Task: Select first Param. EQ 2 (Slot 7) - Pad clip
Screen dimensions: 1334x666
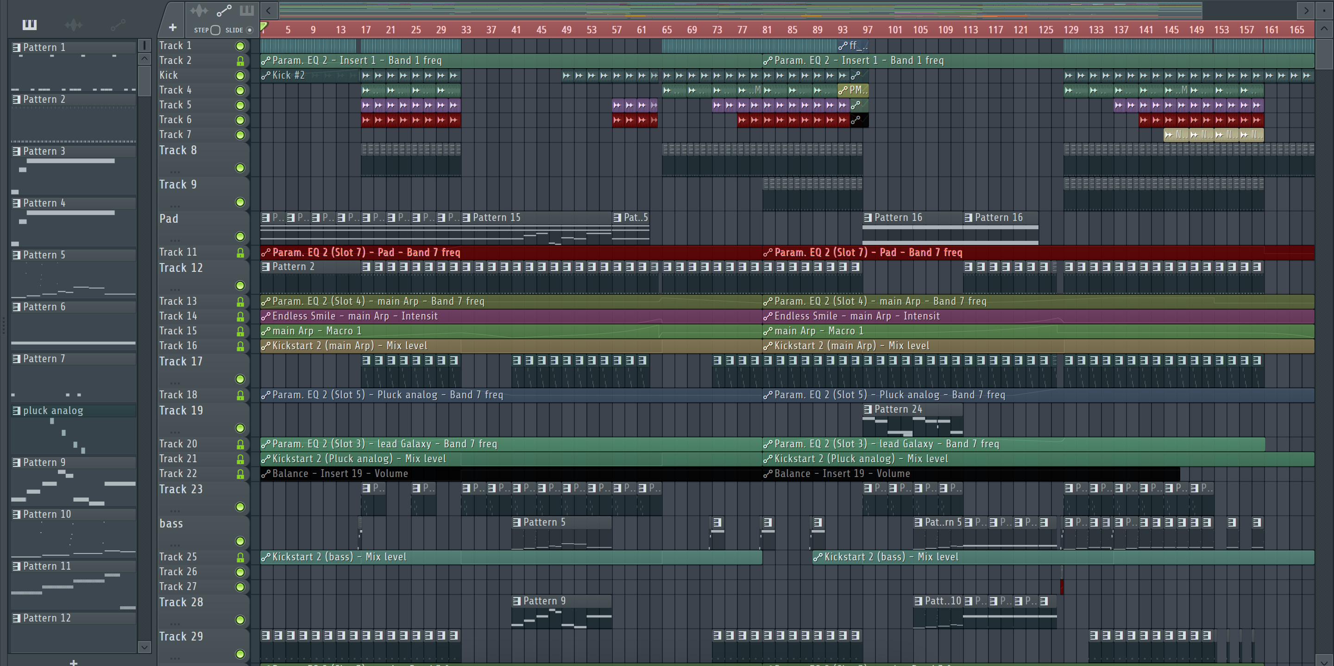Action: 511,253
